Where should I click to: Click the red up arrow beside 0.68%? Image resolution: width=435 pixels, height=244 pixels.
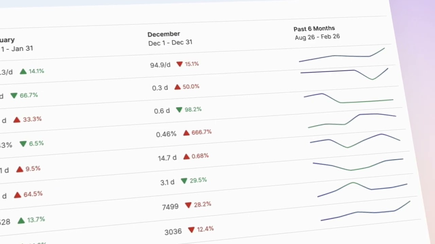point(186,157)
